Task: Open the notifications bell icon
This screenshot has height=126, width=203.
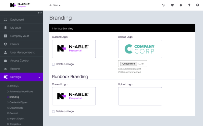Action: (181, 5)
